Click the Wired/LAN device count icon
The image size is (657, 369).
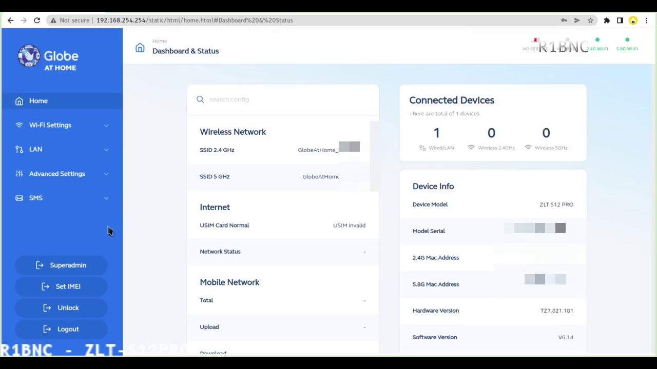422,148
